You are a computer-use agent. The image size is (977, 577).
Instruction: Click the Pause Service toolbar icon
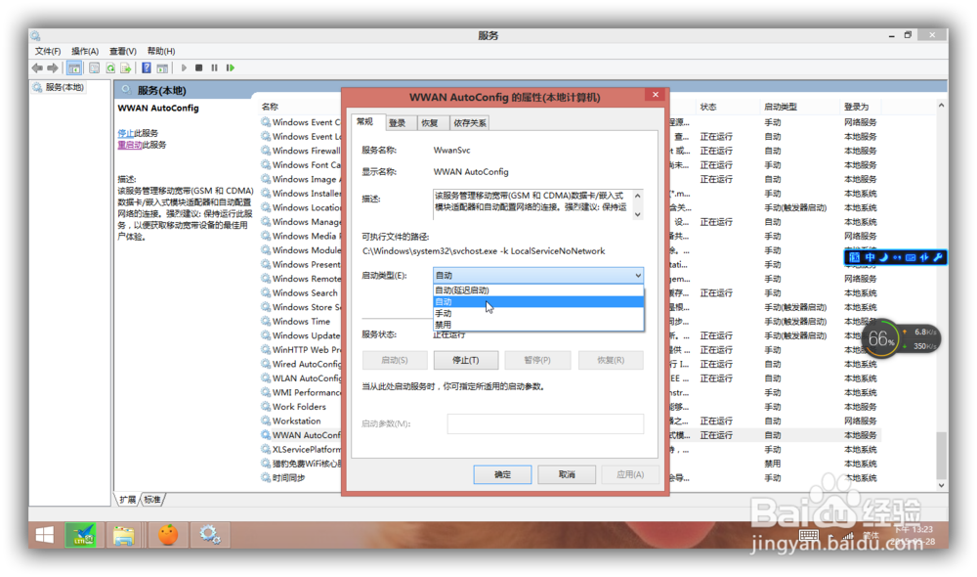(214, 68)
